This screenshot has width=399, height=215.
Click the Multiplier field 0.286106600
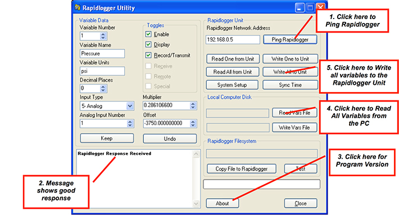pos(166,106)
